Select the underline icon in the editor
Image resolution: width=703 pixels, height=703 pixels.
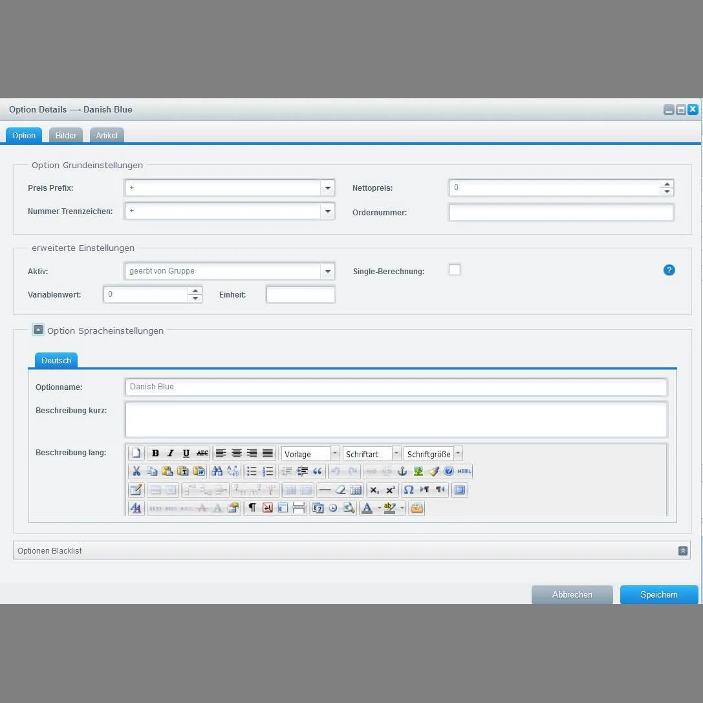[x=186, y=453]
